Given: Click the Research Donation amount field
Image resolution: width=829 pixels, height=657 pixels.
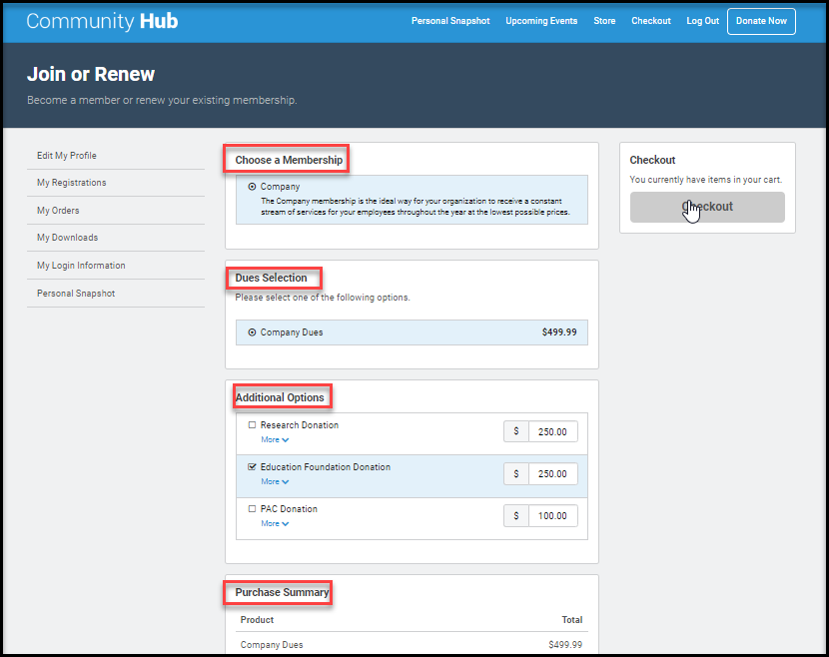Looking at the screenshot, I should (x=552, y=432).
